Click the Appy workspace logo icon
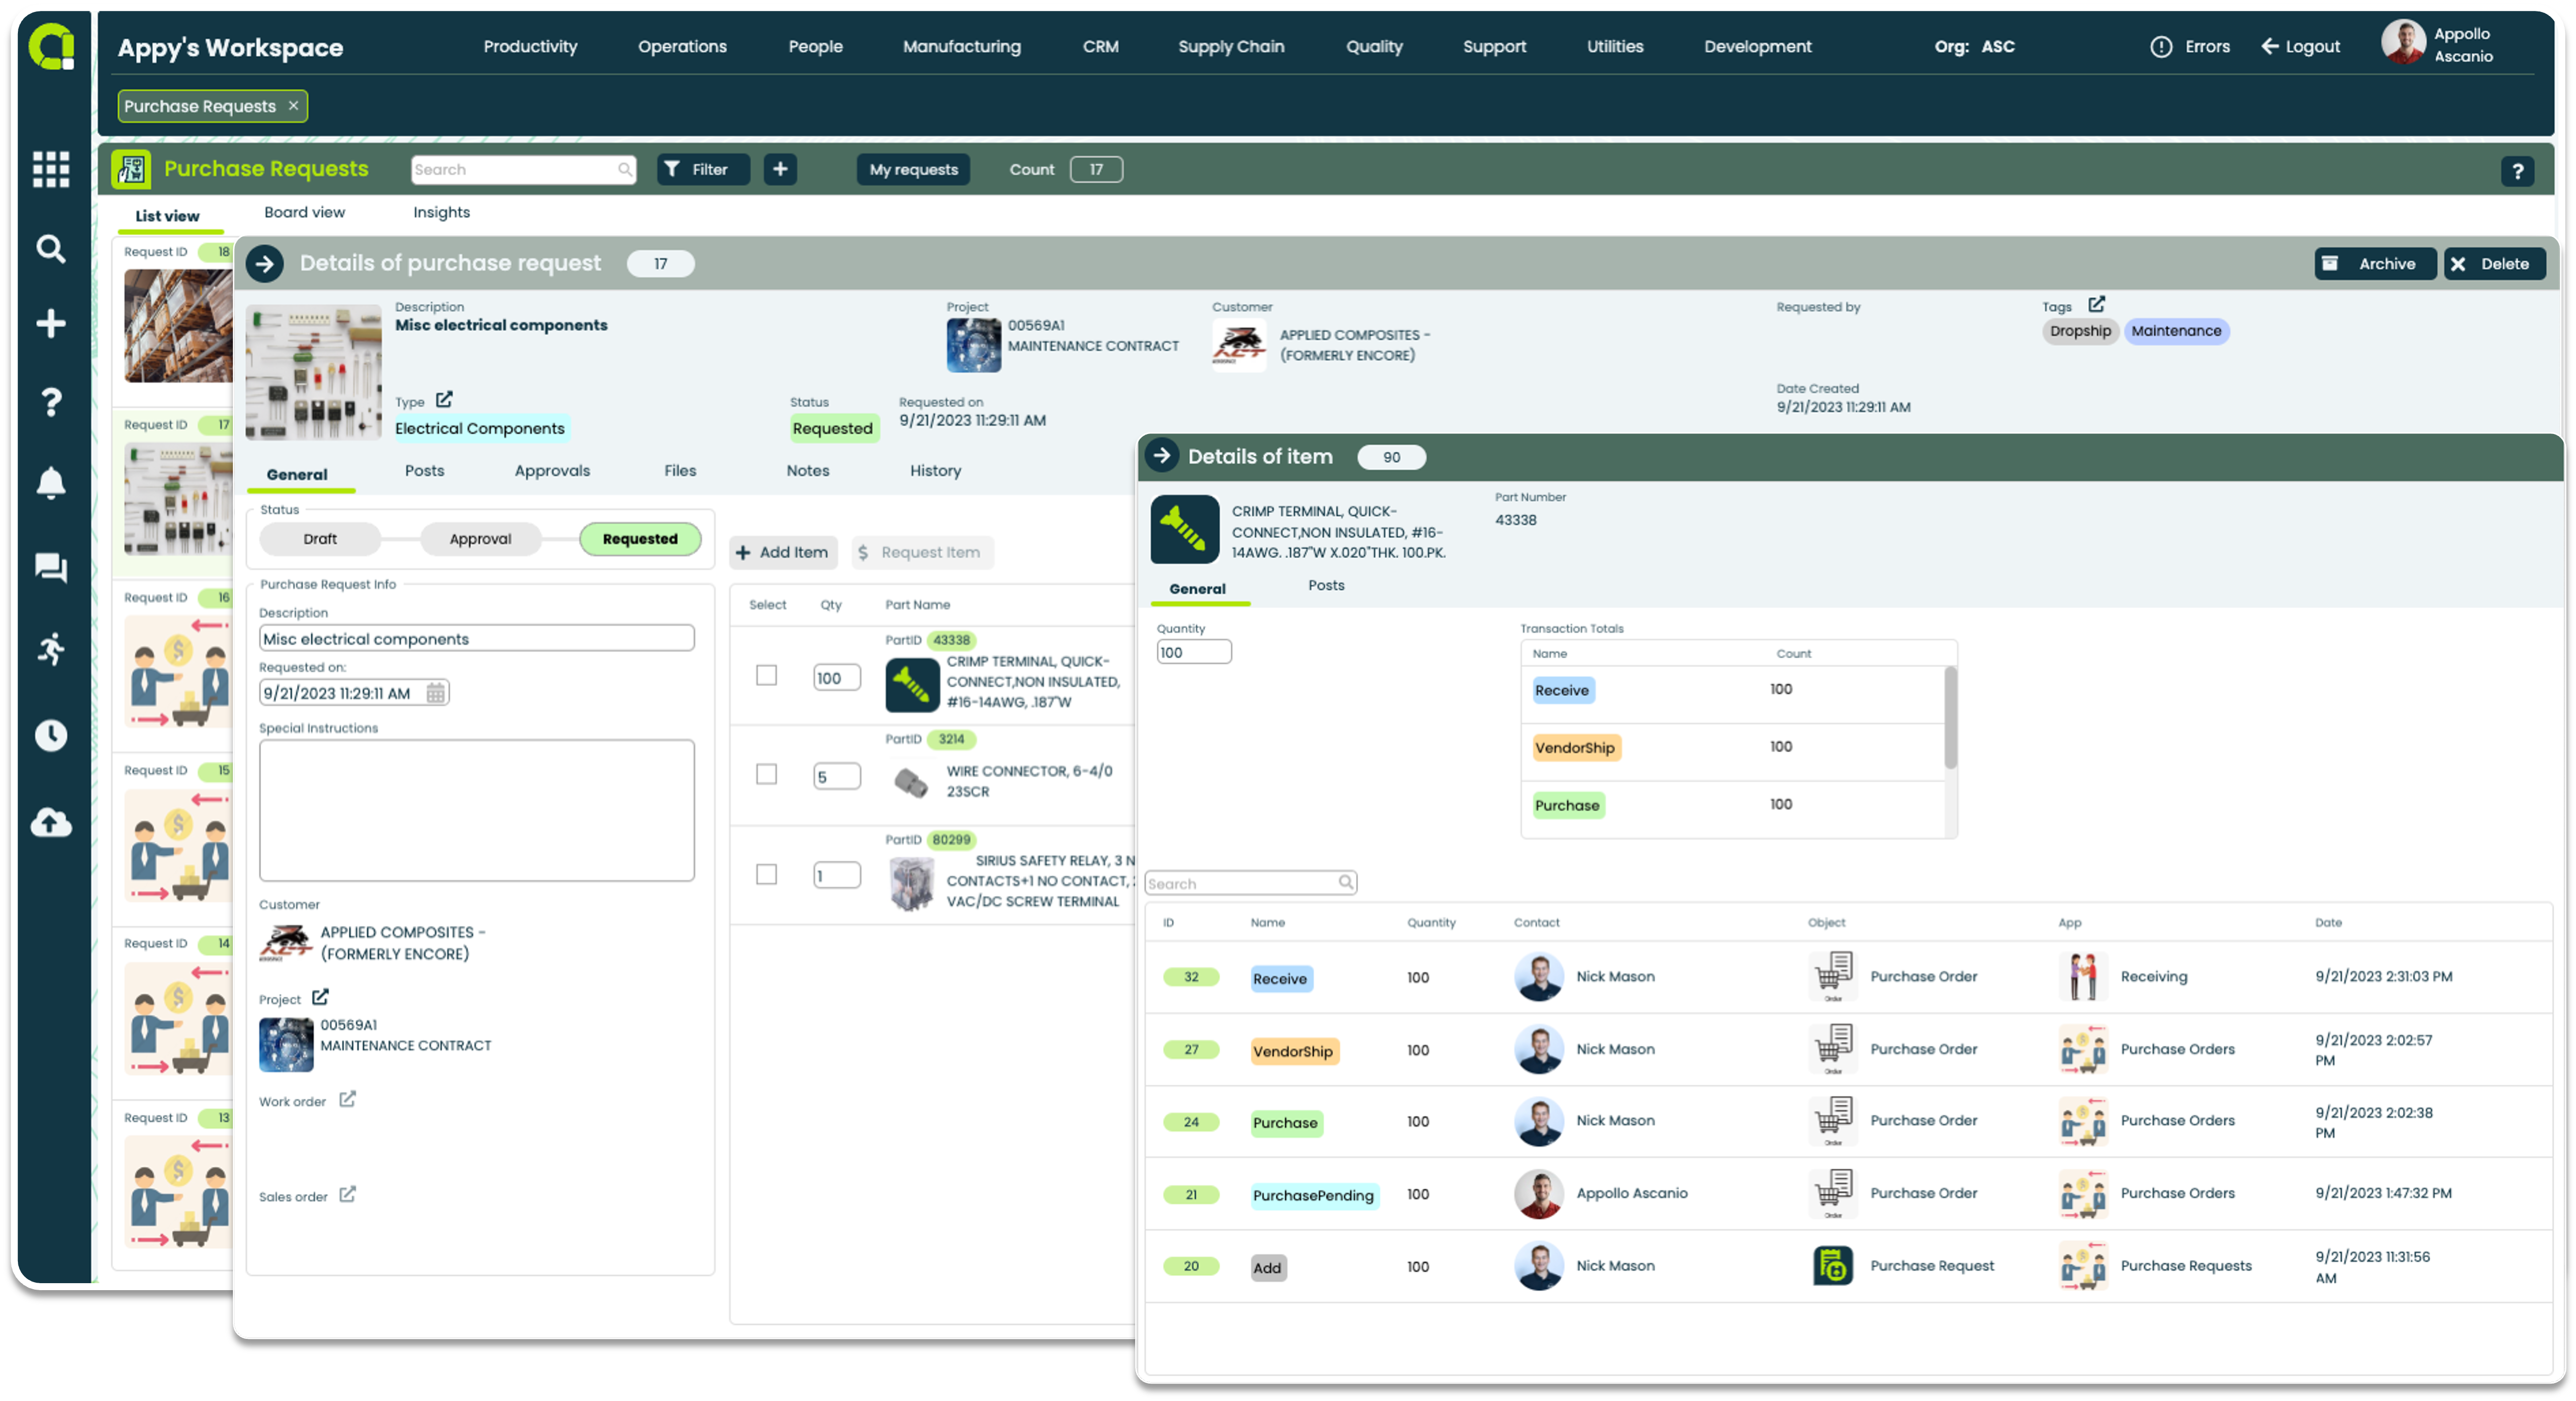 (x=52, y=47)
